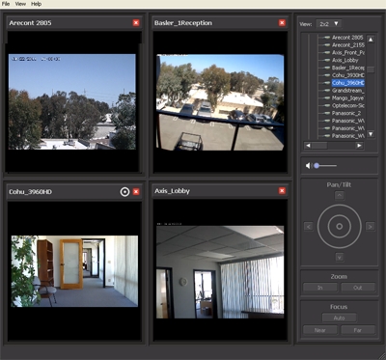This screenshot has width=386, height=360.
Task: Select Axis_Lobby in the camera list
Action: (345, 60)
